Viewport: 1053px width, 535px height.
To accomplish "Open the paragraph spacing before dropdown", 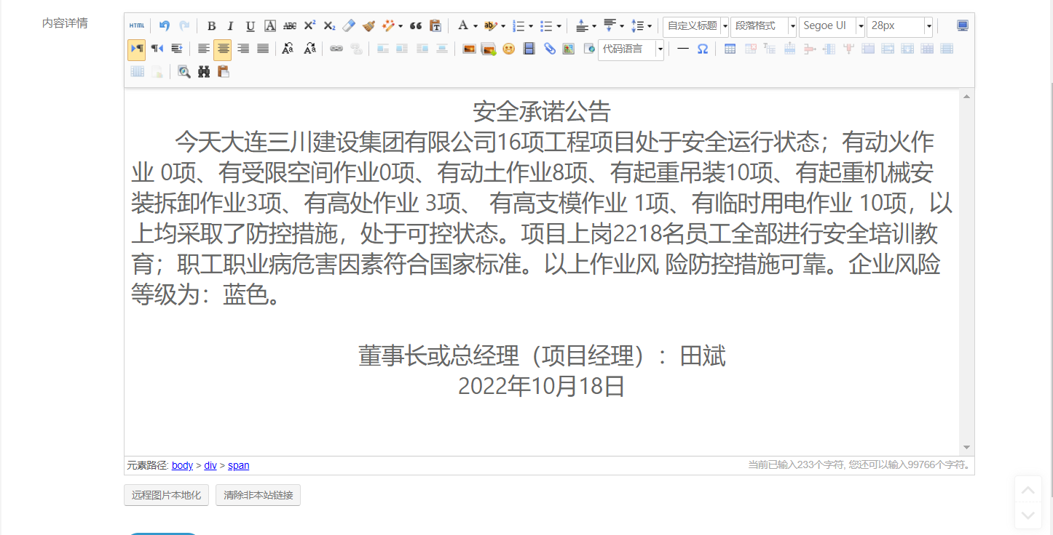I will click(x=594, y=26).
